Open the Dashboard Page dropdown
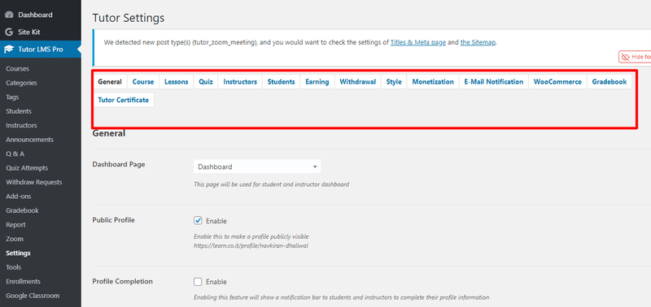 pos(257,166)
